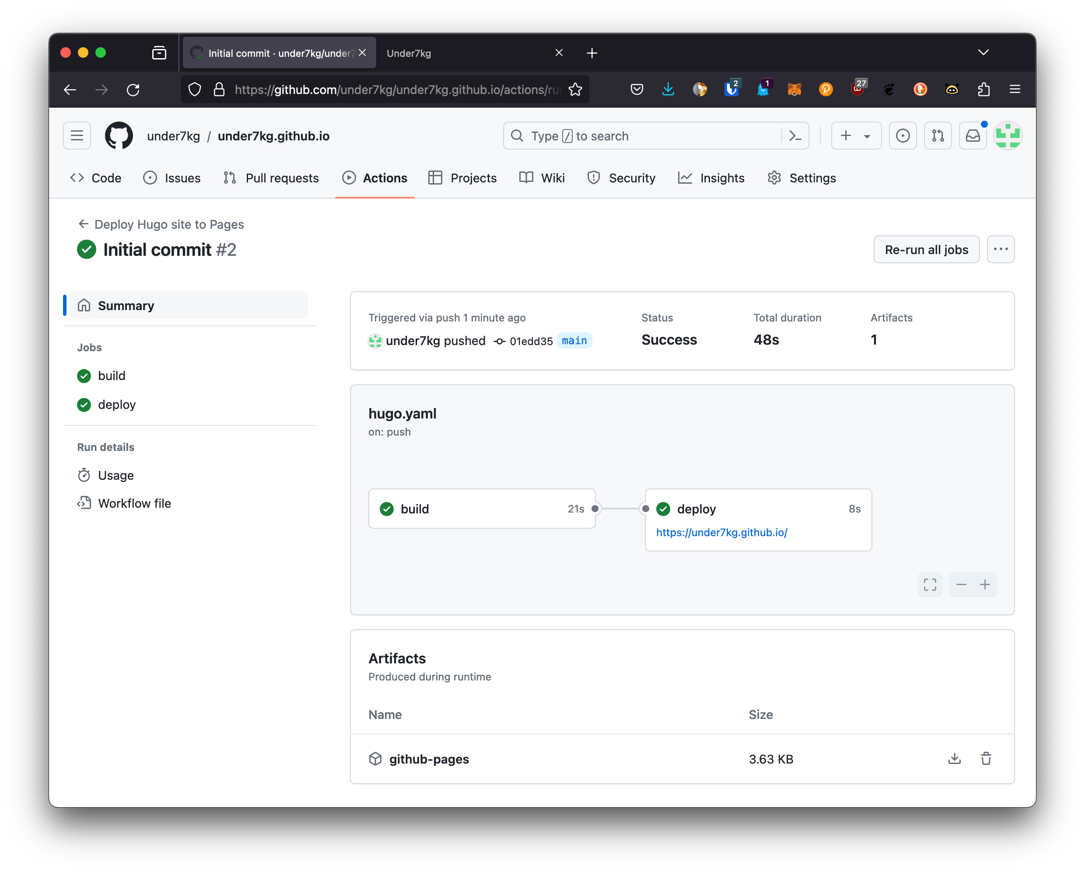Click the Firefox View icon
This screenshot has height=872, width=1085.
159,53
